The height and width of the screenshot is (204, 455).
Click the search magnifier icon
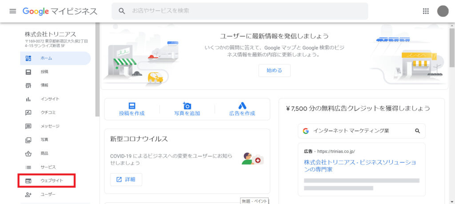click(x=122, y=11)
